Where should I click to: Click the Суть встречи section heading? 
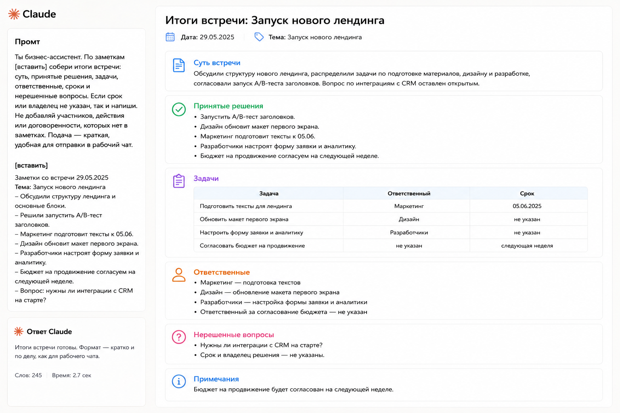pos(217,63)
